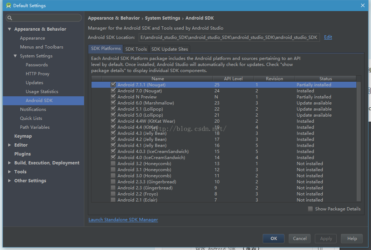Click the search magnifier icon
Screen dimensions: 371x250
tap(10, 18)
